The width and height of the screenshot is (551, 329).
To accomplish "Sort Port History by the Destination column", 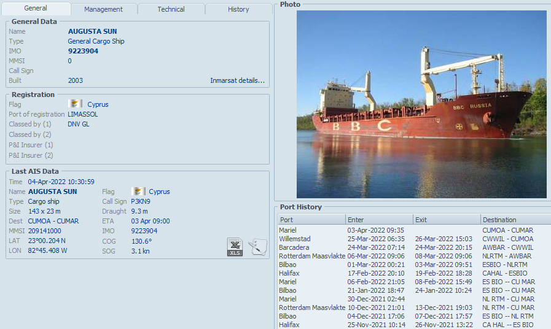I will click(515, 220).
